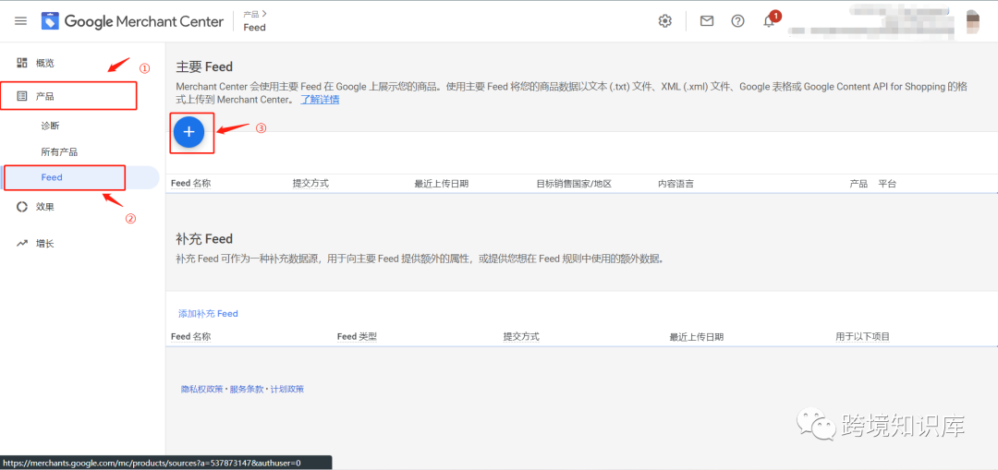Click the 平台 column header
This screenshot has width=998, height=470.
click(x=887, y=183)
